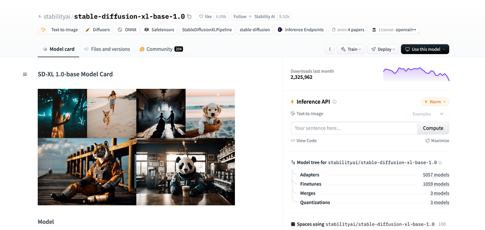Open the Community tab

point(161,49)
